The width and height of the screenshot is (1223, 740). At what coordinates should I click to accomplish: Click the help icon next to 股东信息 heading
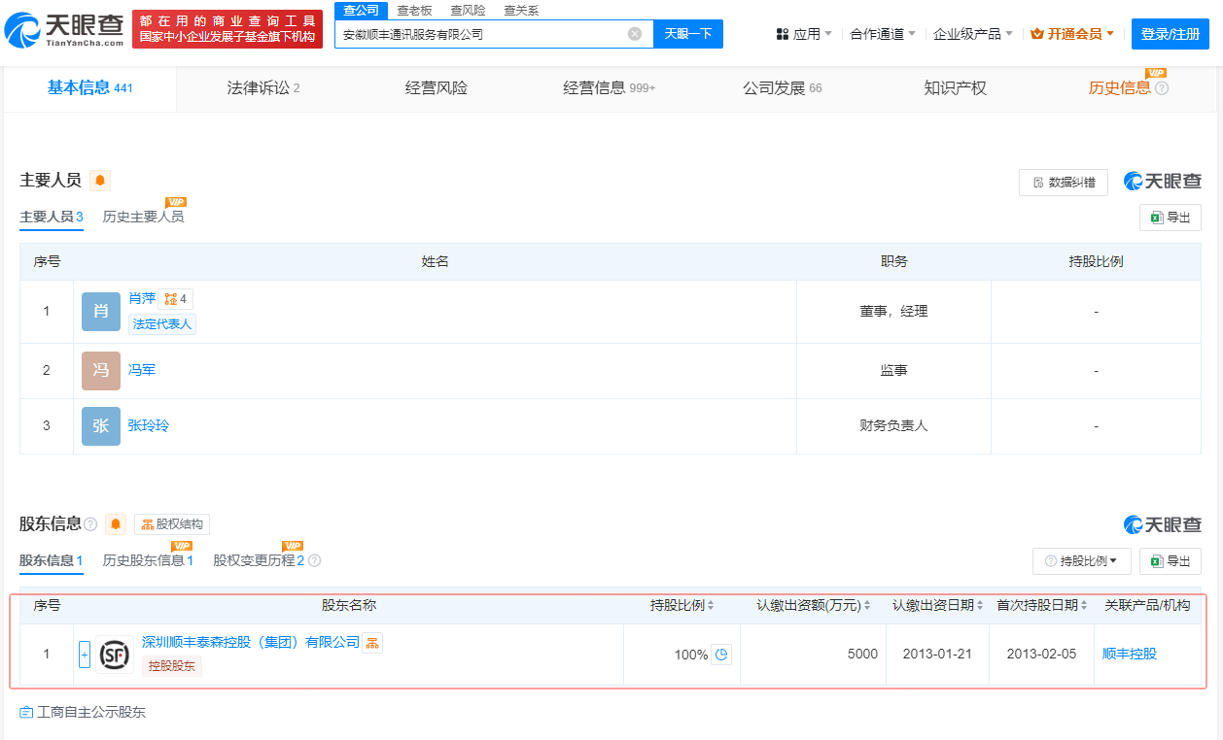click(x=90, y=524)
